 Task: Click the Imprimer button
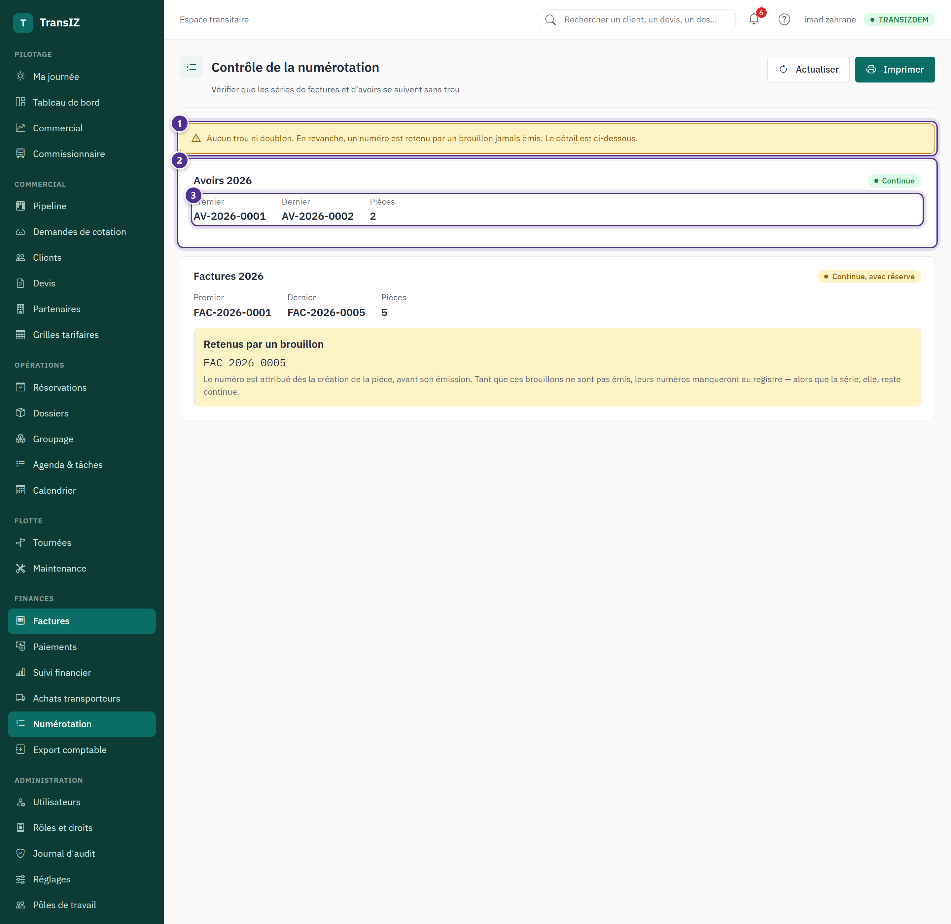pos(895,69)
